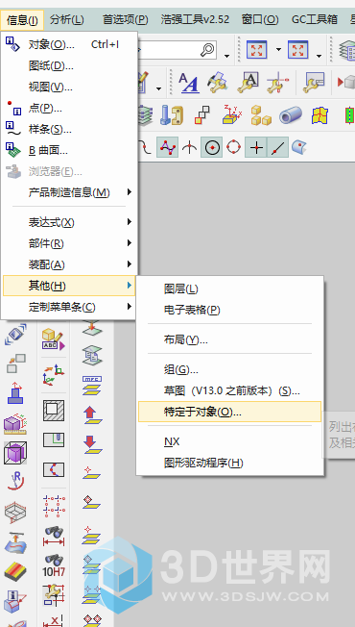Click the yellow patch surface icon
This screenshot has height=627, width=355.
pos(319,115)
